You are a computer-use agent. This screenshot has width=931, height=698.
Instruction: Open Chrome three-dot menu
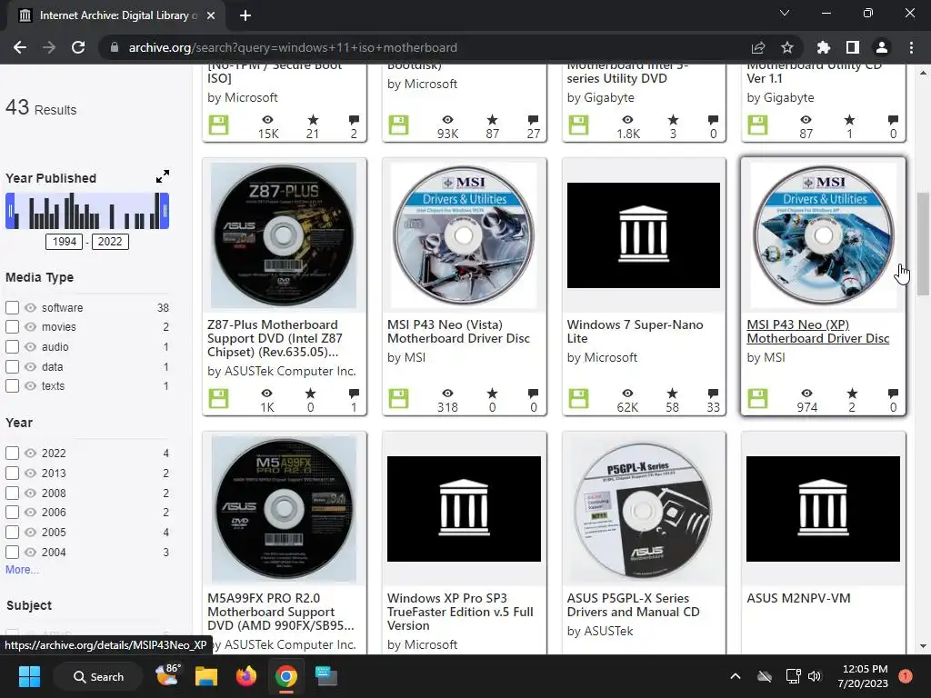pos(911,47)
